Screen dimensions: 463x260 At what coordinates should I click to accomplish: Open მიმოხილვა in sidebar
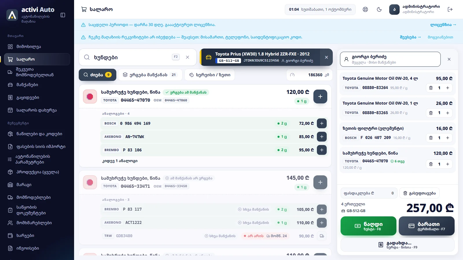click(x=37, y=47)
